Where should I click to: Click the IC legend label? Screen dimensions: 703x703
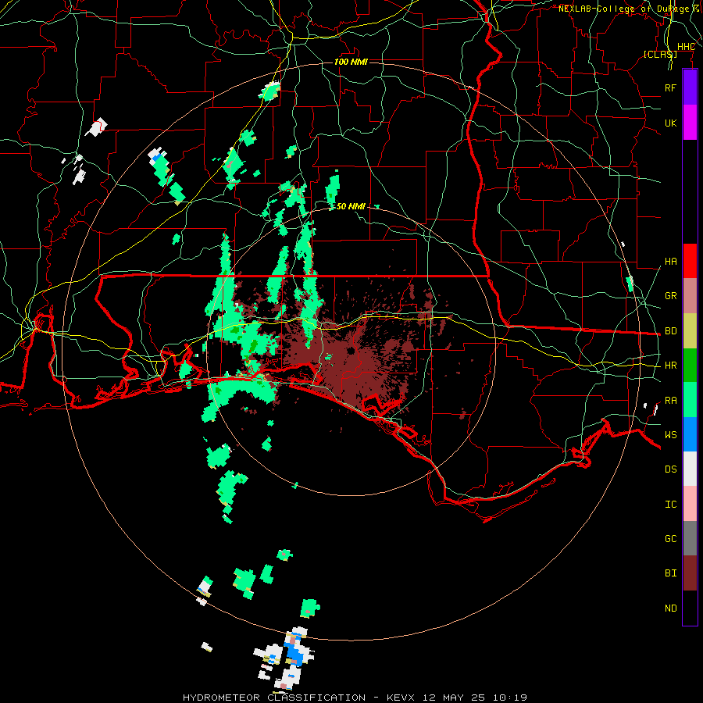point(670,505)
